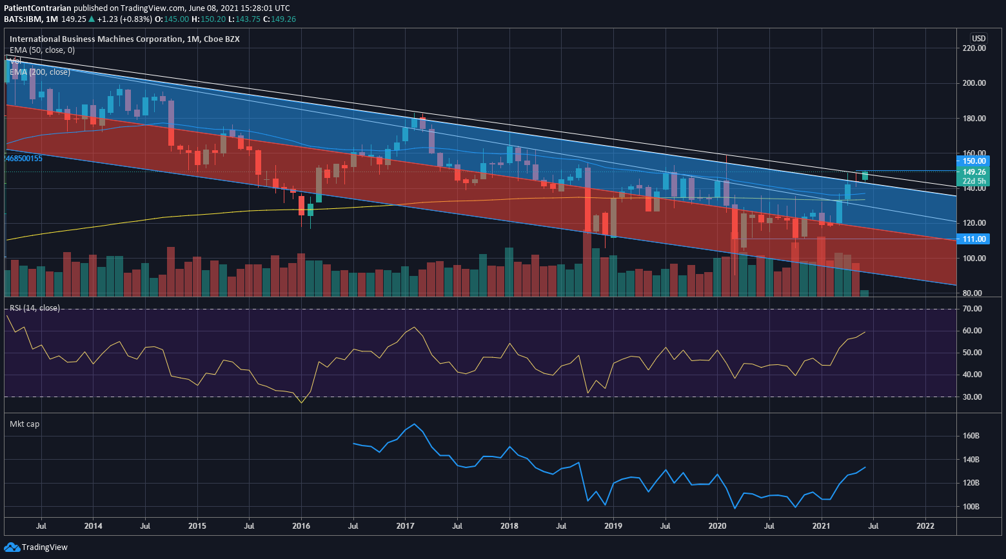Click 200.00 on the price axis
The width and height of the screenshot is (1006, 559).
point(974,83)
